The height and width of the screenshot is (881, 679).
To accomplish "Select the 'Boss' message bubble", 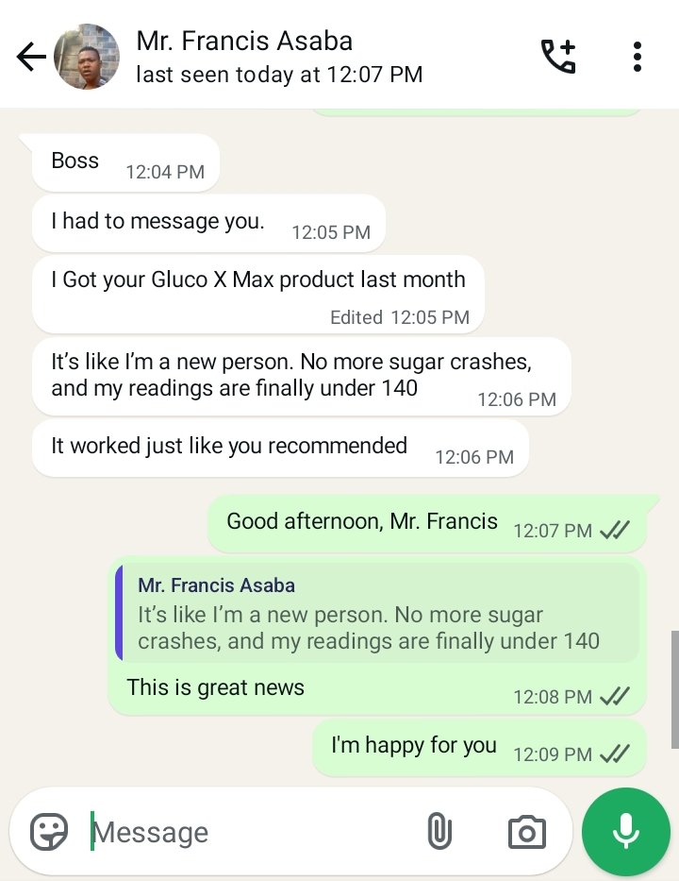I will [75, 161].
